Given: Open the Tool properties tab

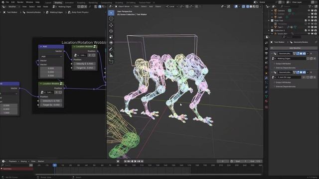Looking at the screenshot, I should [x=266, y=43].
